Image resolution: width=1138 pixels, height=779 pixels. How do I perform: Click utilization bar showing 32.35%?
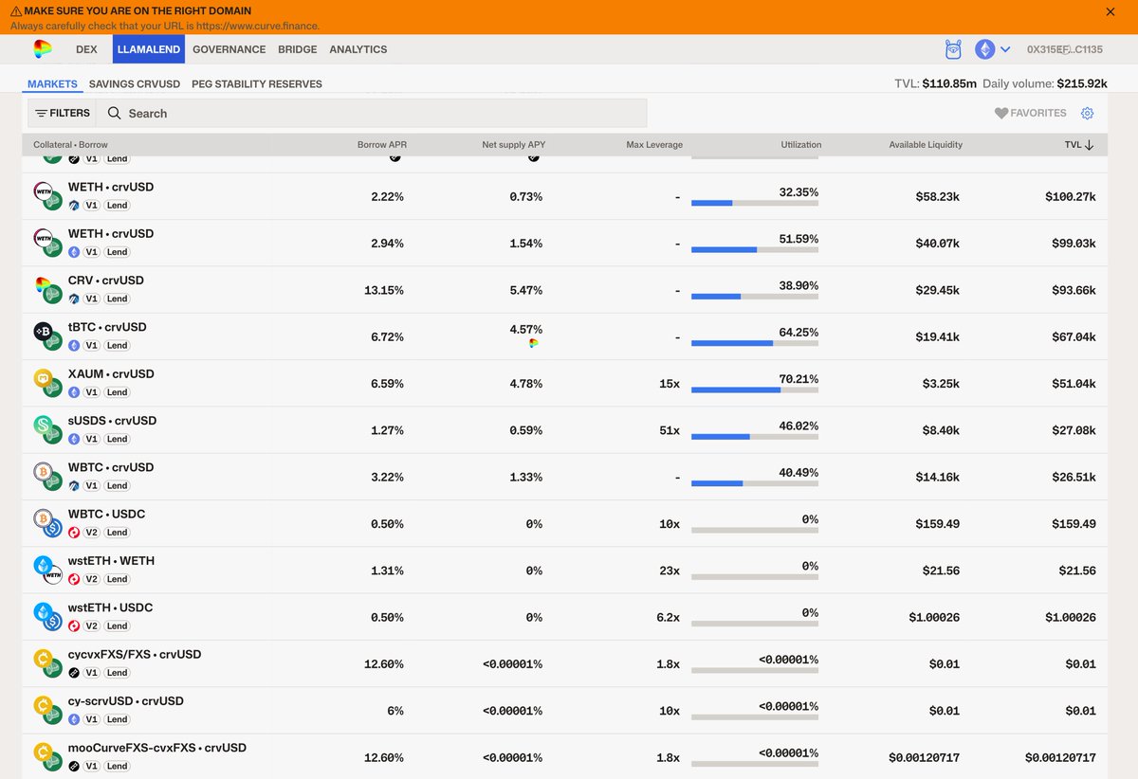point(755,203)
